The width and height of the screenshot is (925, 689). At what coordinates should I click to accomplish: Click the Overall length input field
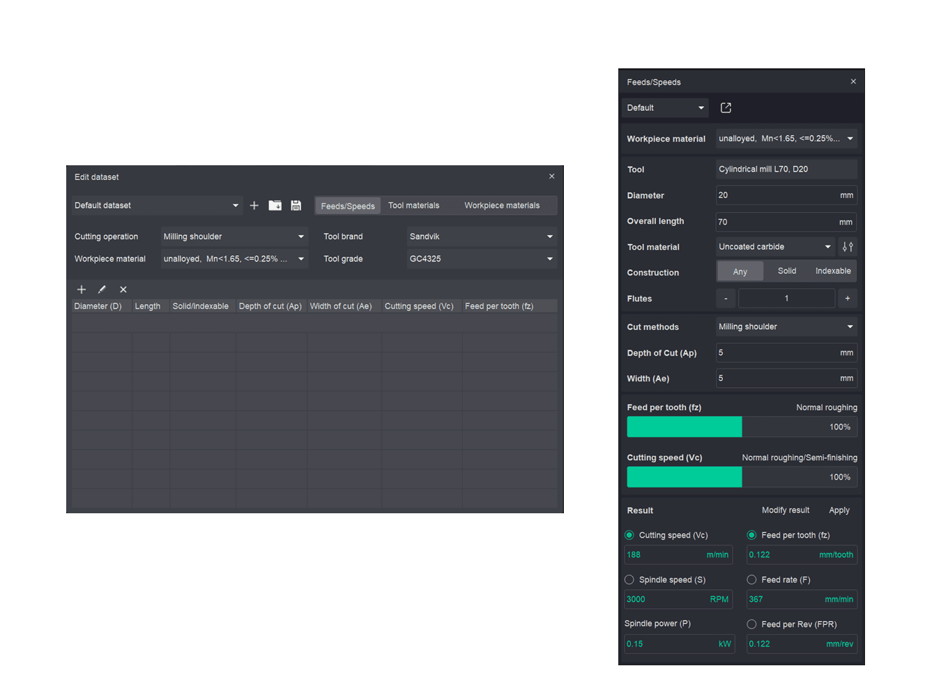click(x=786, y=222)
